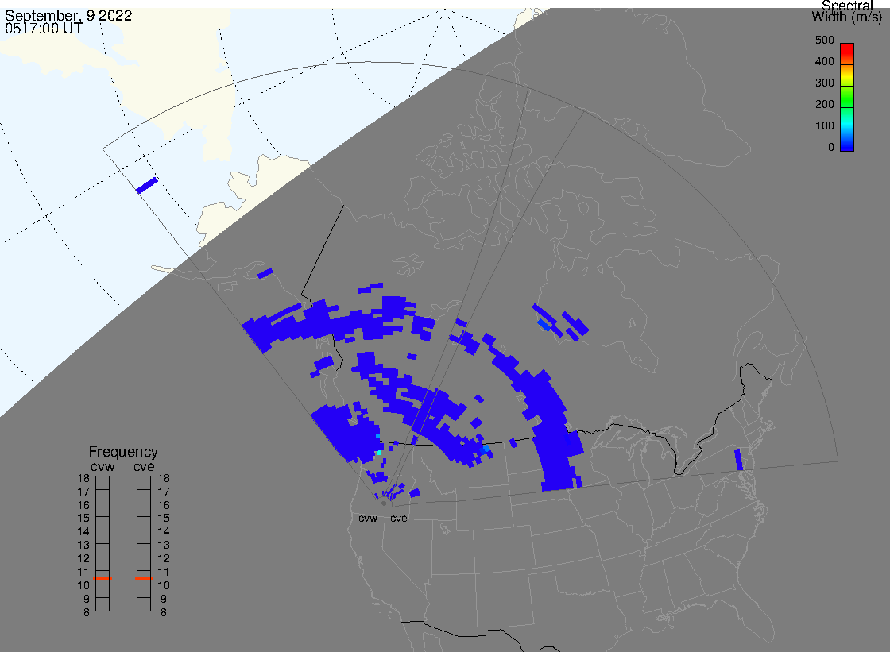Click the "cvw" column label under Frequency

(103, 466)
